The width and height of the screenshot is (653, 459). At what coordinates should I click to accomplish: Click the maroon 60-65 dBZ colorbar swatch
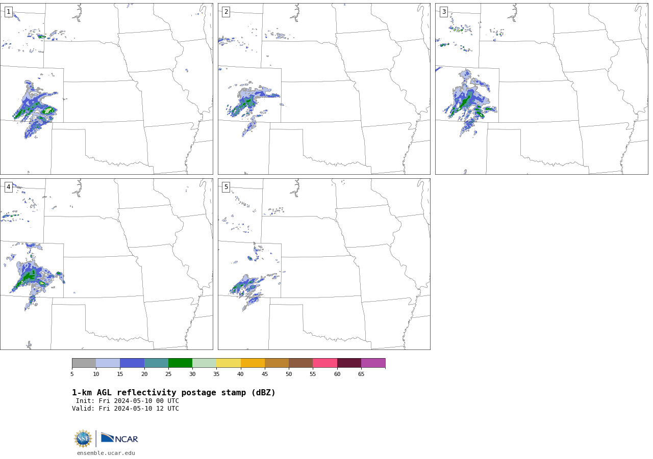(x=349, y=363)
